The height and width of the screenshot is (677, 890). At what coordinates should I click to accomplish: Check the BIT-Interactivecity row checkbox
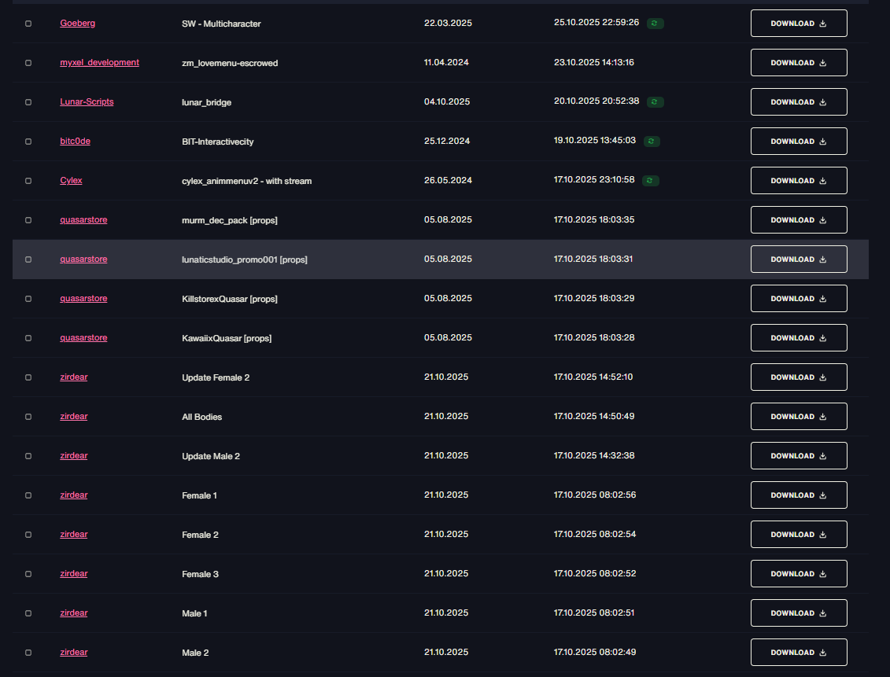pyautogui.click(x=28, y=142)
